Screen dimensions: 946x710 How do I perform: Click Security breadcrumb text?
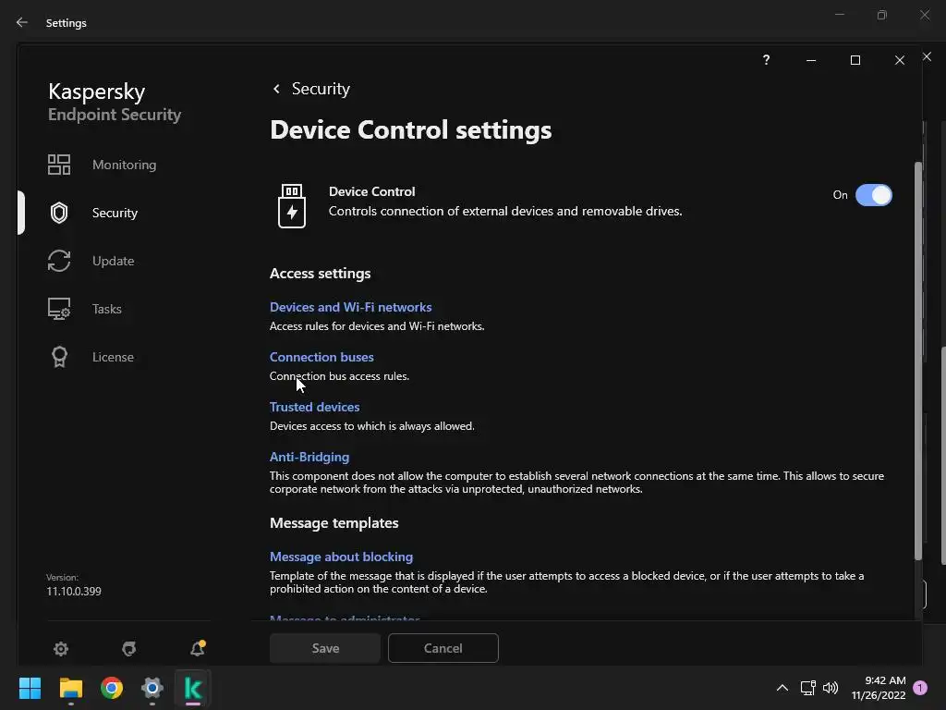pyautogui.click(x=321, y=89)
